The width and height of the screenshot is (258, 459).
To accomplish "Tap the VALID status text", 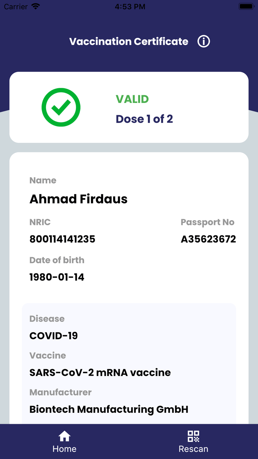I will tap(132, 99).
